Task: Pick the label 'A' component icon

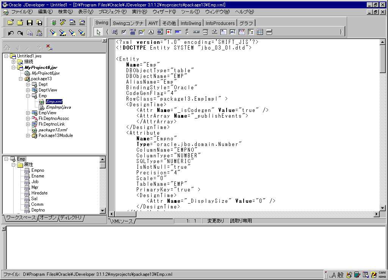Action: click(151, 32)
